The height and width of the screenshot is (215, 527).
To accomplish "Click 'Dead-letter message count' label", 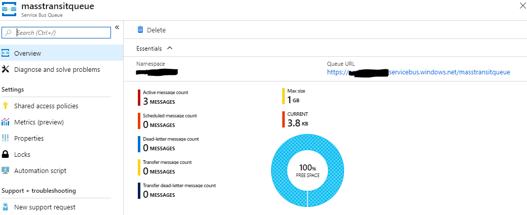I will point(171,139).
